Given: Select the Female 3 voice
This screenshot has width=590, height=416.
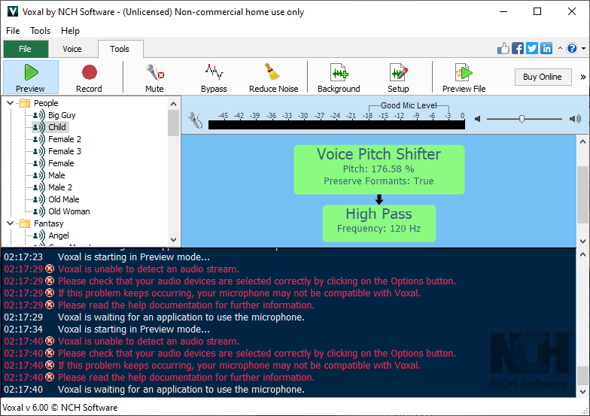Looking at the screenshot, I should point(65,151).
